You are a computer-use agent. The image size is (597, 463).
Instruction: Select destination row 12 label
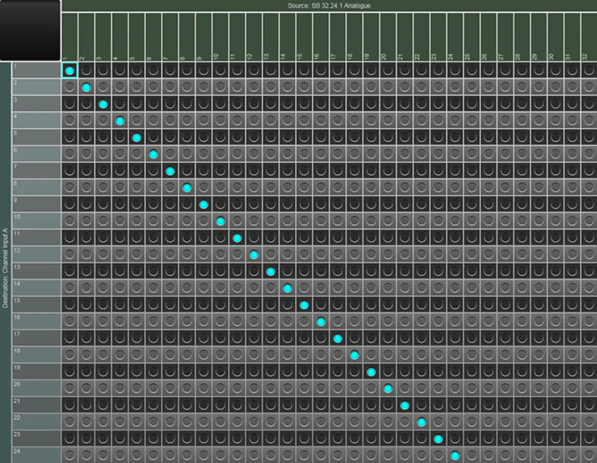click(x=36, y=255)
